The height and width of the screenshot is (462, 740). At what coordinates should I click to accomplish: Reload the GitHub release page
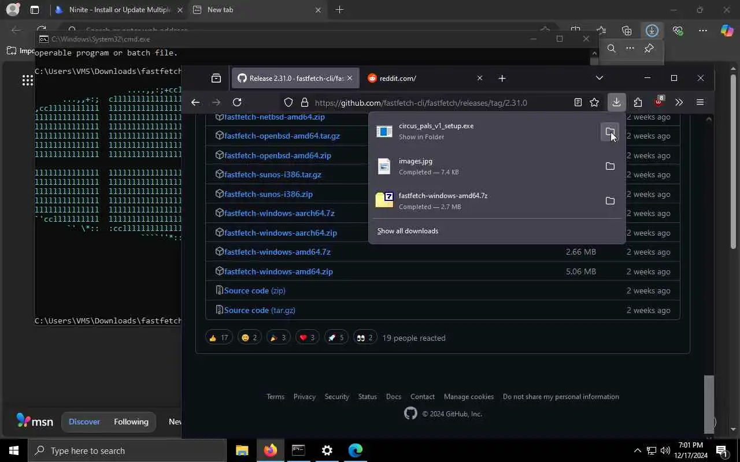coord(237,102)
